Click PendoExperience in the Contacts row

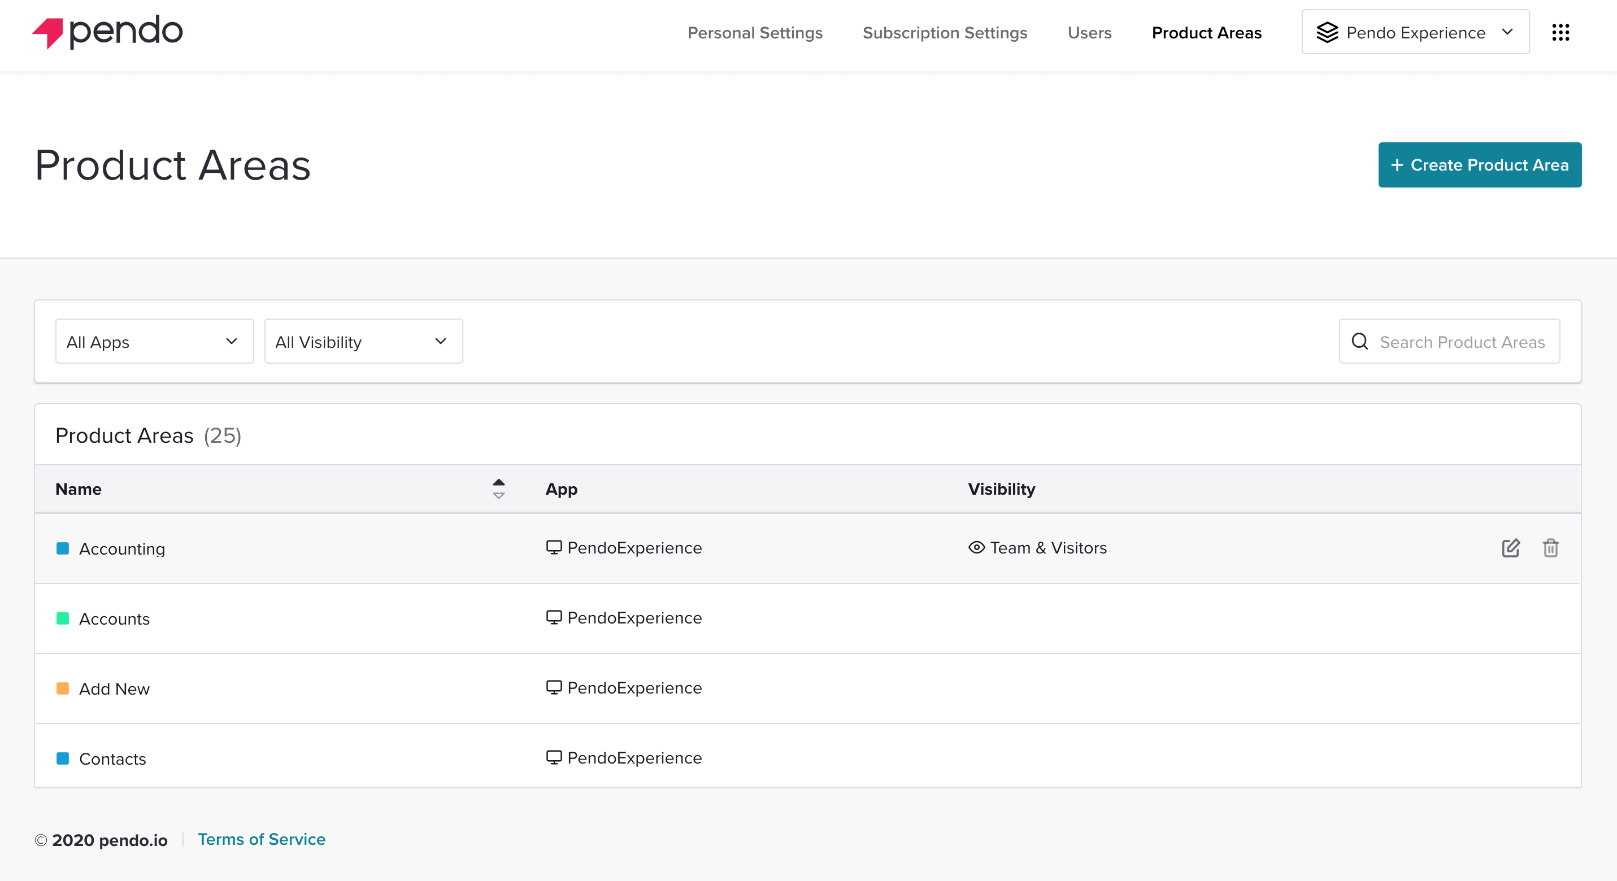[x=634, y=757]
